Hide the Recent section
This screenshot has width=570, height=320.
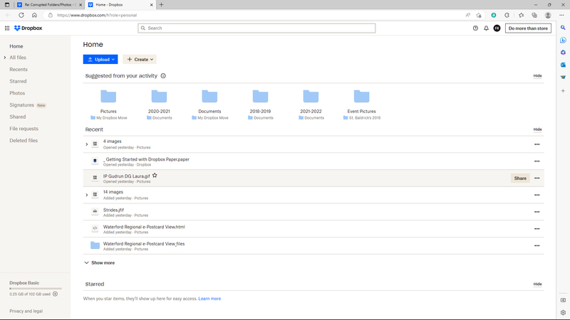pyautogui.click(x=537, y=129)
